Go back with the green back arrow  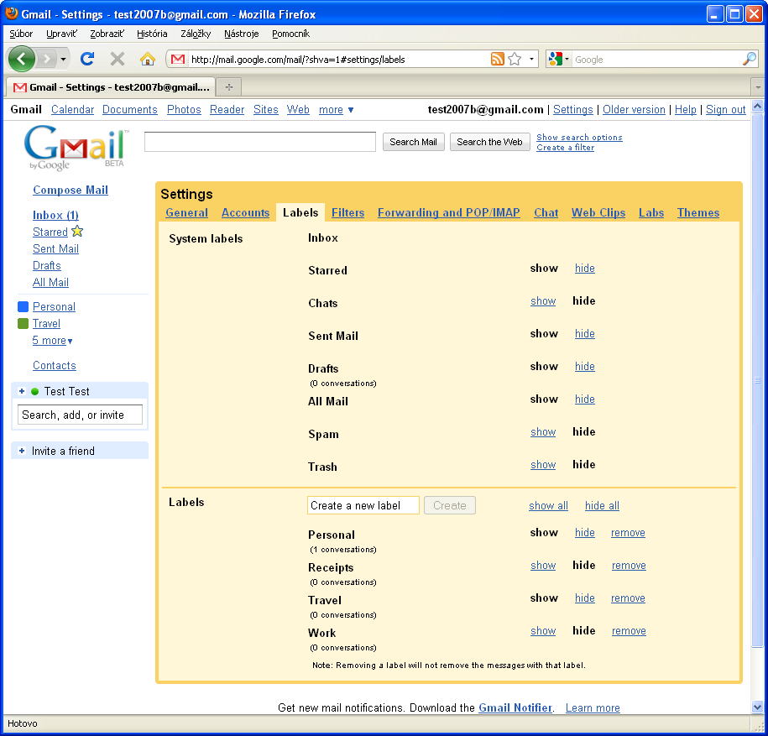tap(21, 60)
